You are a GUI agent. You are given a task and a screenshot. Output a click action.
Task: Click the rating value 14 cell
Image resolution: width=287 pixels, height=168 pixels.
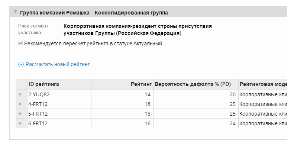122,94
